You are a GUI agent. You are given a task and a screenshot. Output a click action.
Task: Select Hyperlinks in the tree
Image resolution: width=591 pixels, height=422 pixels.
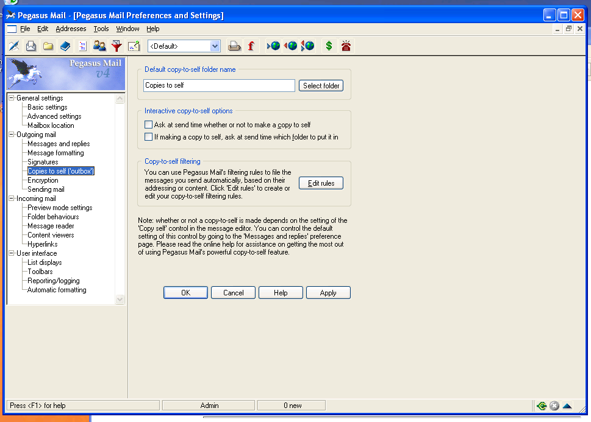tap(43, 244)
